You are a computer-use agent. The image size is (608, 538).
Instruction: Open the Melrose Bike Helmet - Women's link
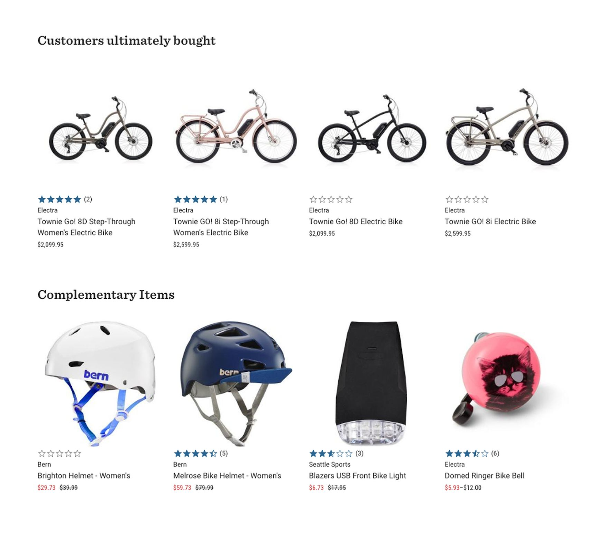pyautogui.click(x=227, y=476)
